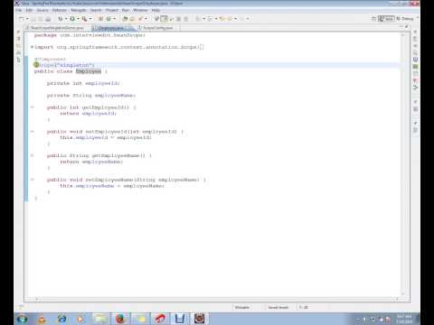The width and height of the screenshot is (434, 325).
Task: Open the Run configurations dropdown arrow
Action: (x=78, y=19)
